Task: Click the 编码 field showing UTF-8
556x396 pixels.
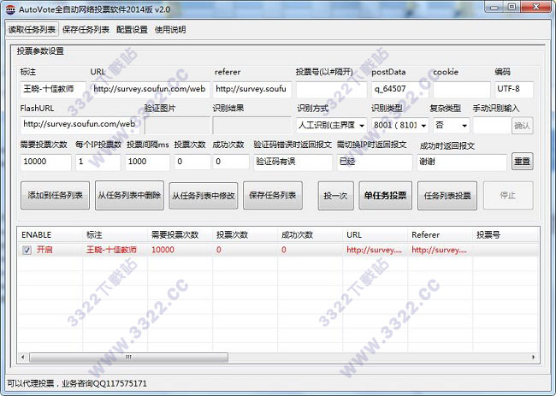Action: [514, 90]
